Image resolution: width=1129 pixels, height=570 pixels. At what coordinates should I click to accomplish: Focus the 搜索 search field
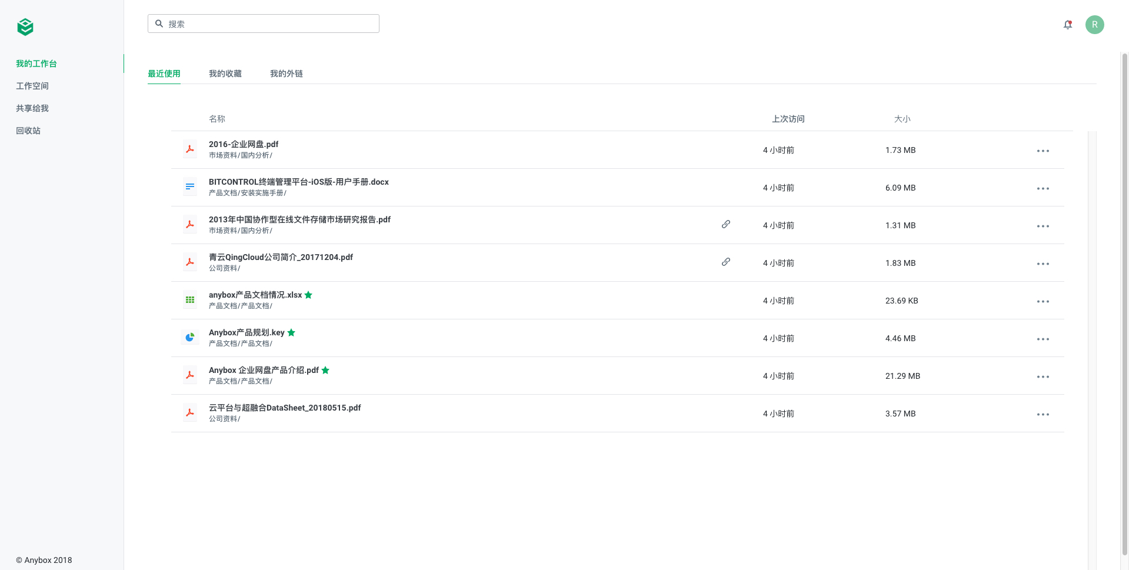(264, 24)
